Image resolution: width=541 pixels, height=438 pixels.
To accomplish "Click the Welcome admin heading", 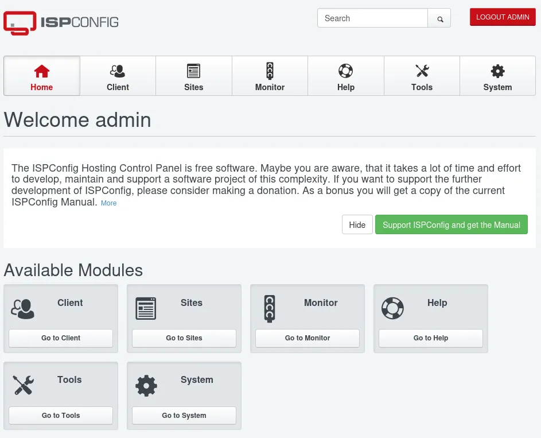I will 77,120.
